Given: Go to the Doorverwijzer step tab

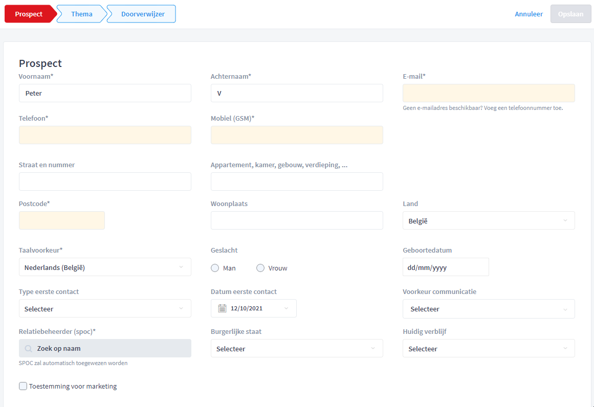Looking at the screenshot, I should pos(143,14).
